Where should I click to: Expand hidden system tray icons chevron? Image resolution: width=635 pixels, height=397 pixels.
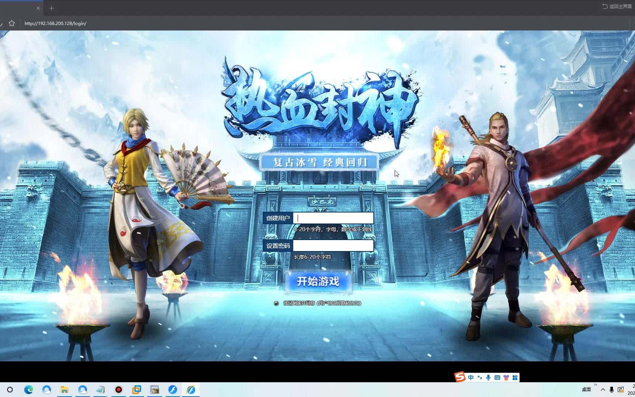[603, 390]
